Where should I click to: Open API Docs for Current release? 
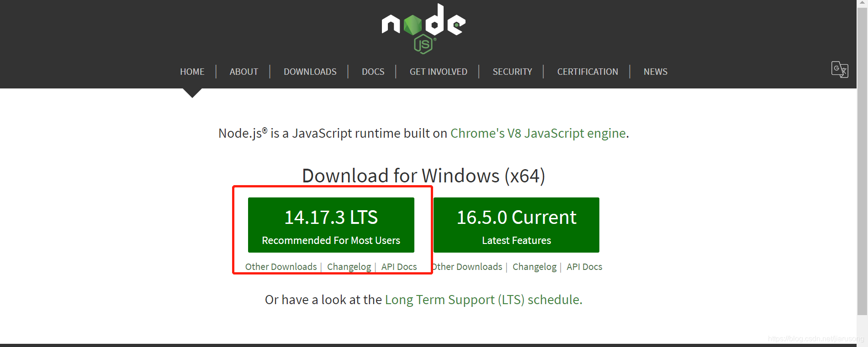click(x=584, y=267)
